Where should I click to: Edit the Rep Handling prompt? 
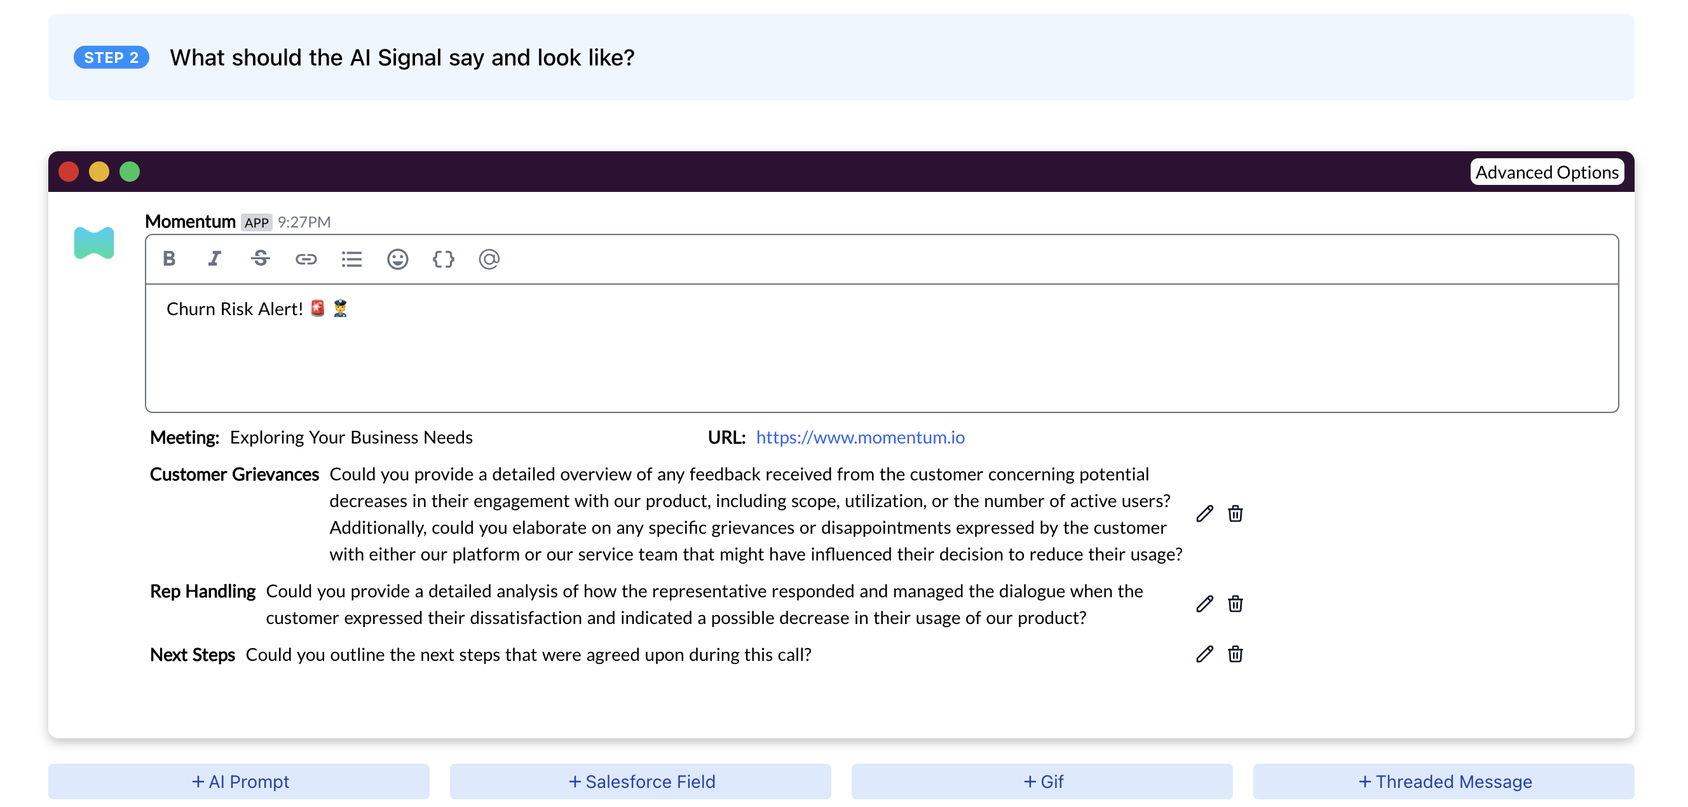1204,603
